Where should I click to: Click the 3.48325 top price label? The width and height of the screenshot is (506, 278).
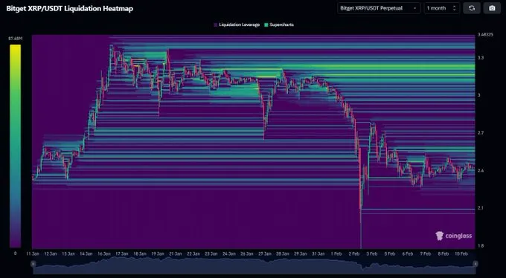click(485, 35)
